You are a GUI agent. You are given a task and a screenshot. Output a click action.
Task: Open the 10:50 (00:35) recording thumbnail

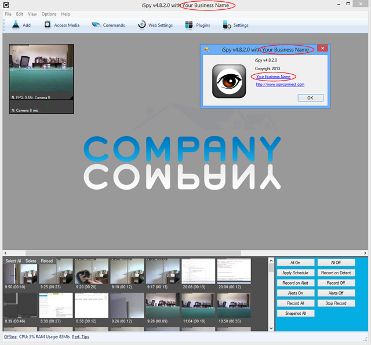[234, 305]
